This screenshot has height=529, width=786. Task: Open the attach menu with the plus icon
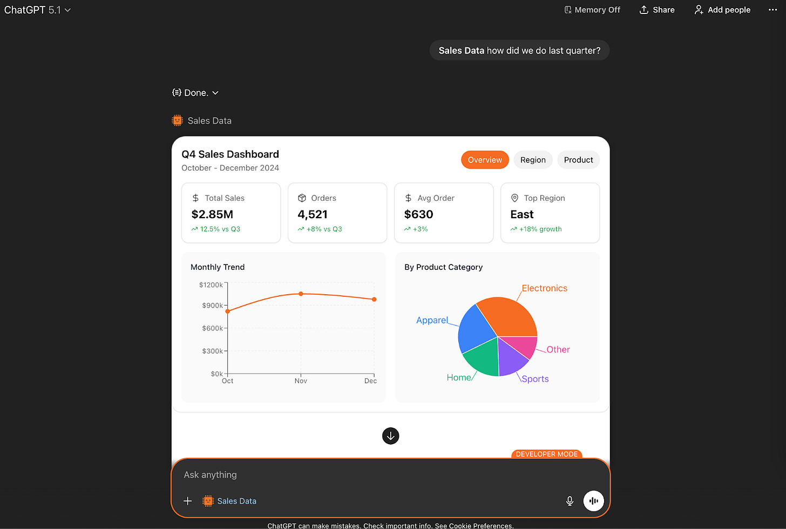point(187,501)
